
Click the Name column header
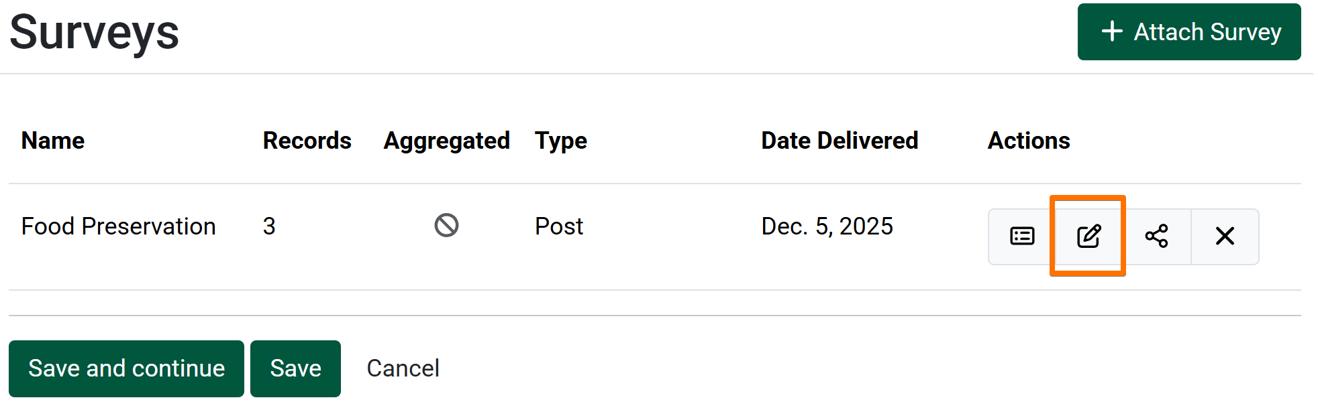[x=53, y=141]
